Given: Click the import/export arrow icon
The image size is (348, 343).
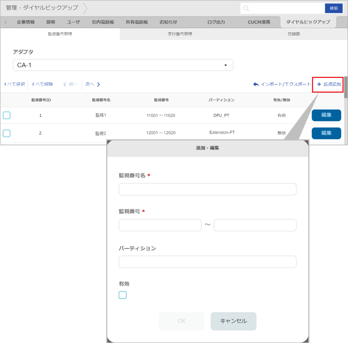Looking at the screenshot, I should click(x=256, y=84).
